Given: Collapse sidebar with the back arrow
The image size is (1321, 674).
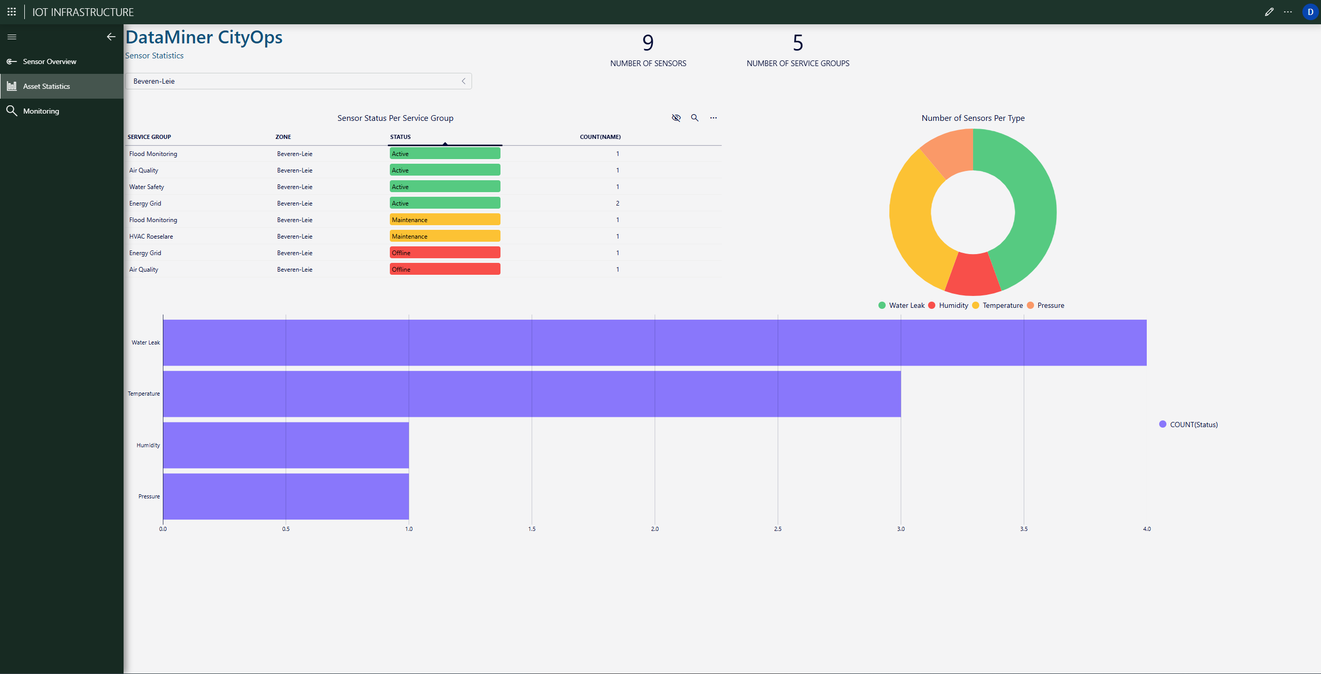Looking at the screenshot, I should [x=111, y=37].
